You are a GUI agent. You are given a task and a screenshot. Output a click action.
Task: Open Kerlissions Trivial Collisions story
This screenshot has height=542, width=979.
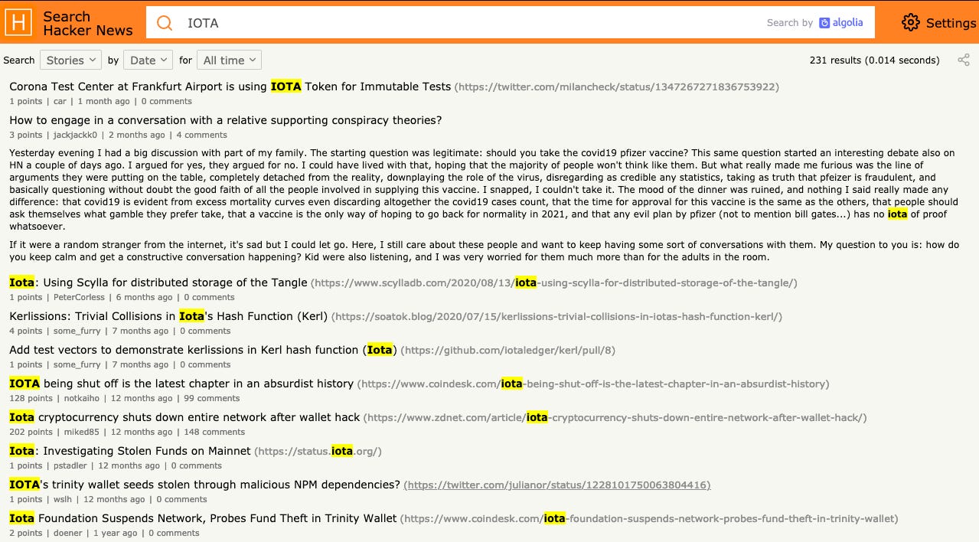(168, 316)
